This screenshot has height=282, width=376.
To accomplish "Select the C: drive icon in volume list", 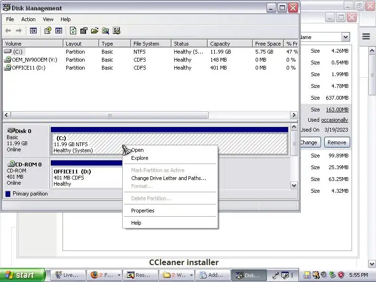I will tap(8, 51).
